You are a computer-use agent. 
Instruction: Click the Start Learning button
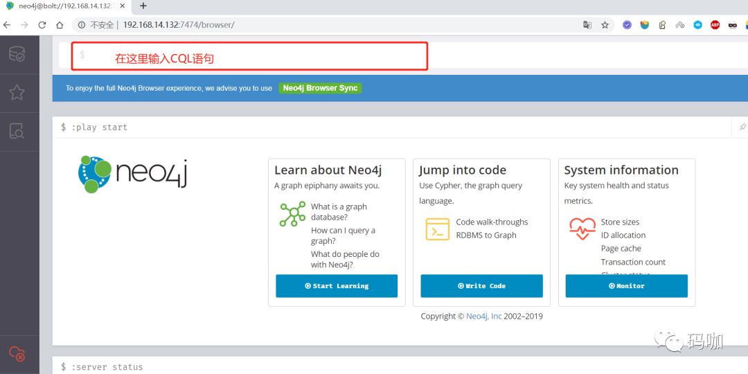(337, 286)
